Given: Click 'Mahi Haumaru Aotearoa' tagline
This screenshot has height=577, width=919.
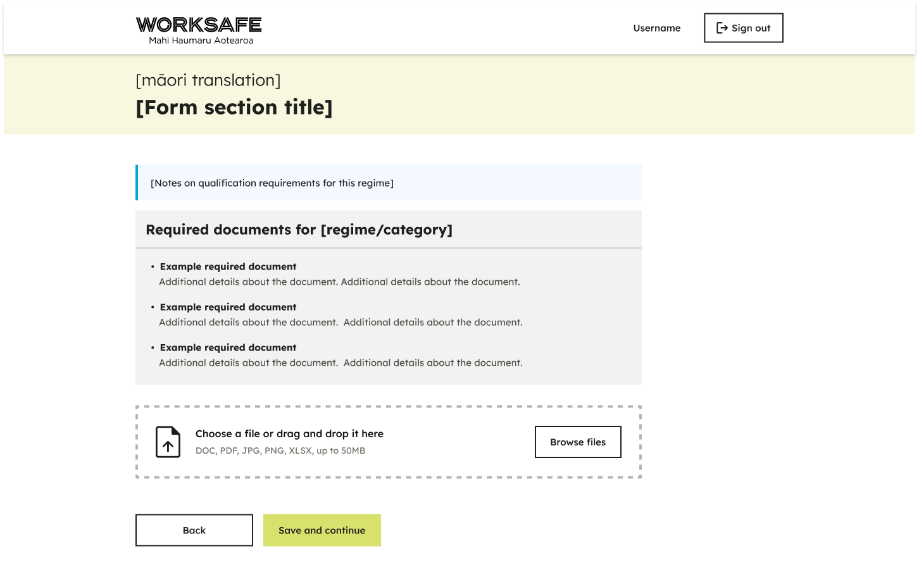Looking at the screenshot, I should pos(201,40).
